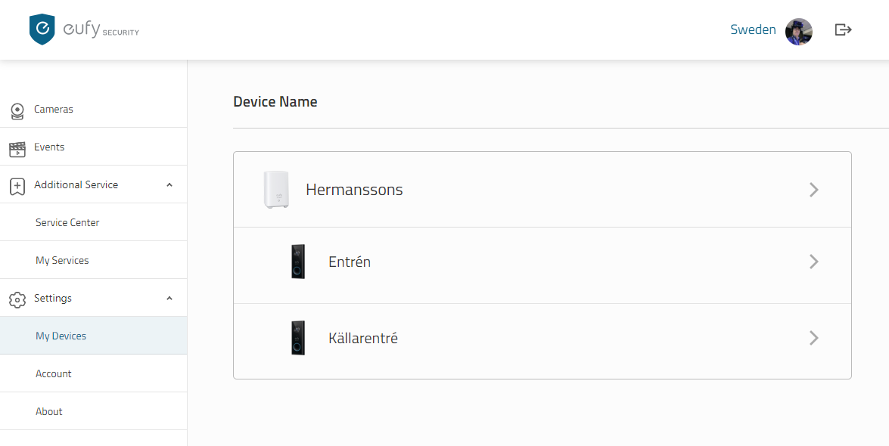Screen dimensions: 889x446
Task: Select the Events calendar icon
Action: pyautogui.click(x=17, y=147)
